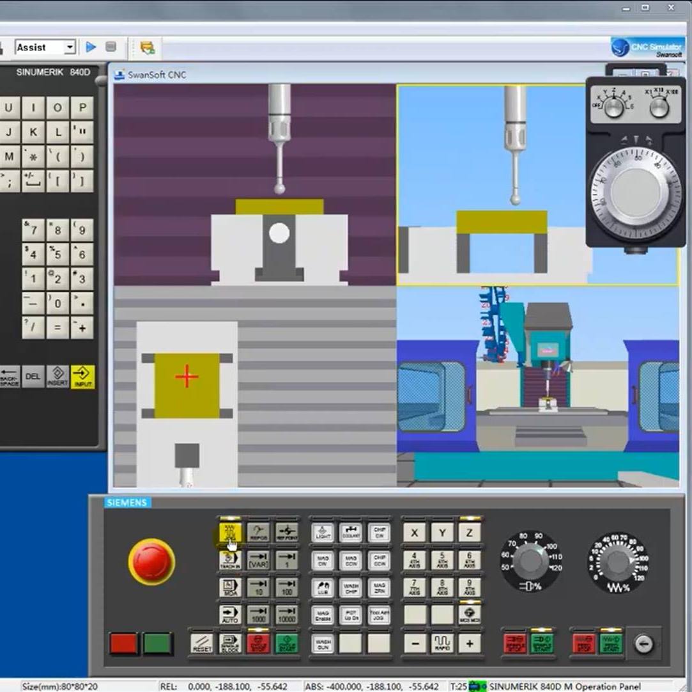Click the INSERT key on the keypad
692x692 pixels.
(58, 377)
